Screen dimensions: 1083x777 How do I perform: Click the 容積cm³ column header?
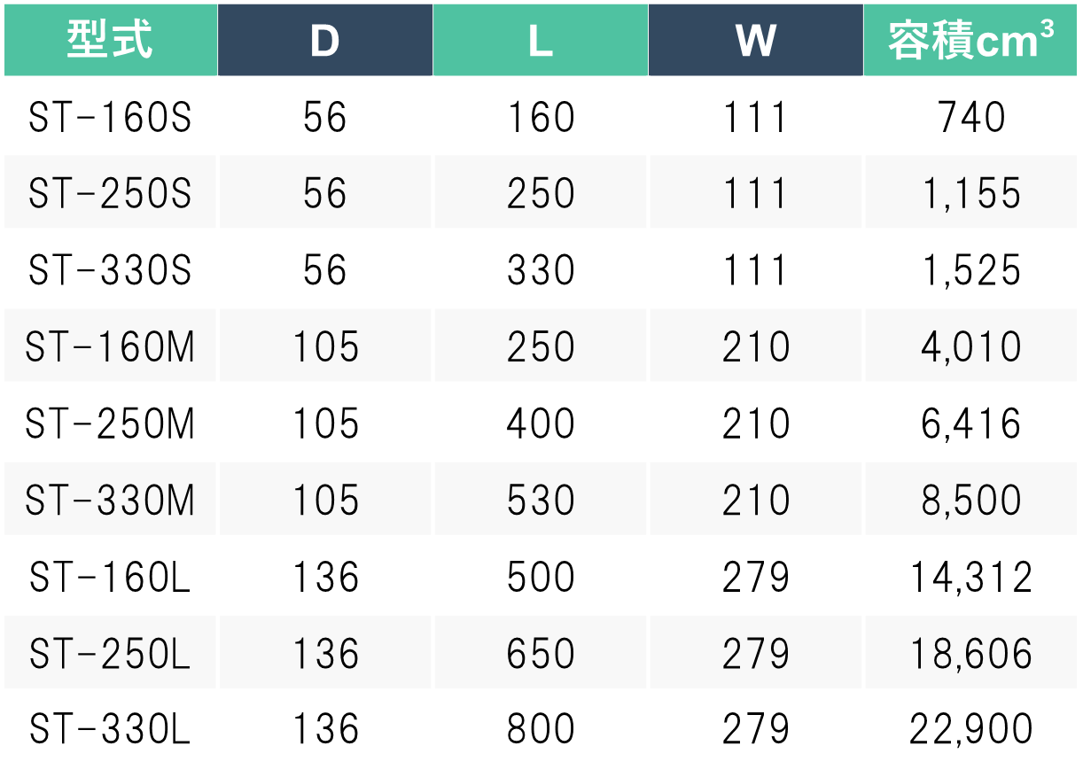pyautogui.click(x=971, y=40)
